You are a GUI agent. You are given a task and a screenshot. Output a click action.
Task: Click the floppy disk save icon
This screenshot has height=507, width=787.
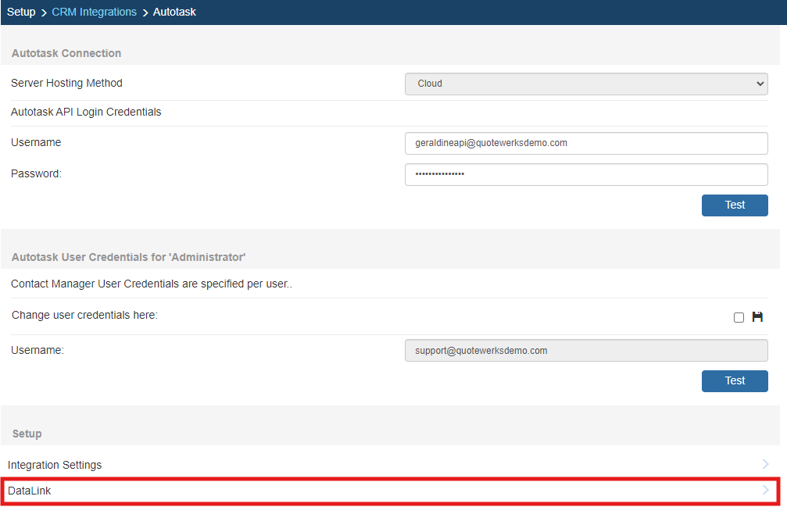click(x=757, y=317)
